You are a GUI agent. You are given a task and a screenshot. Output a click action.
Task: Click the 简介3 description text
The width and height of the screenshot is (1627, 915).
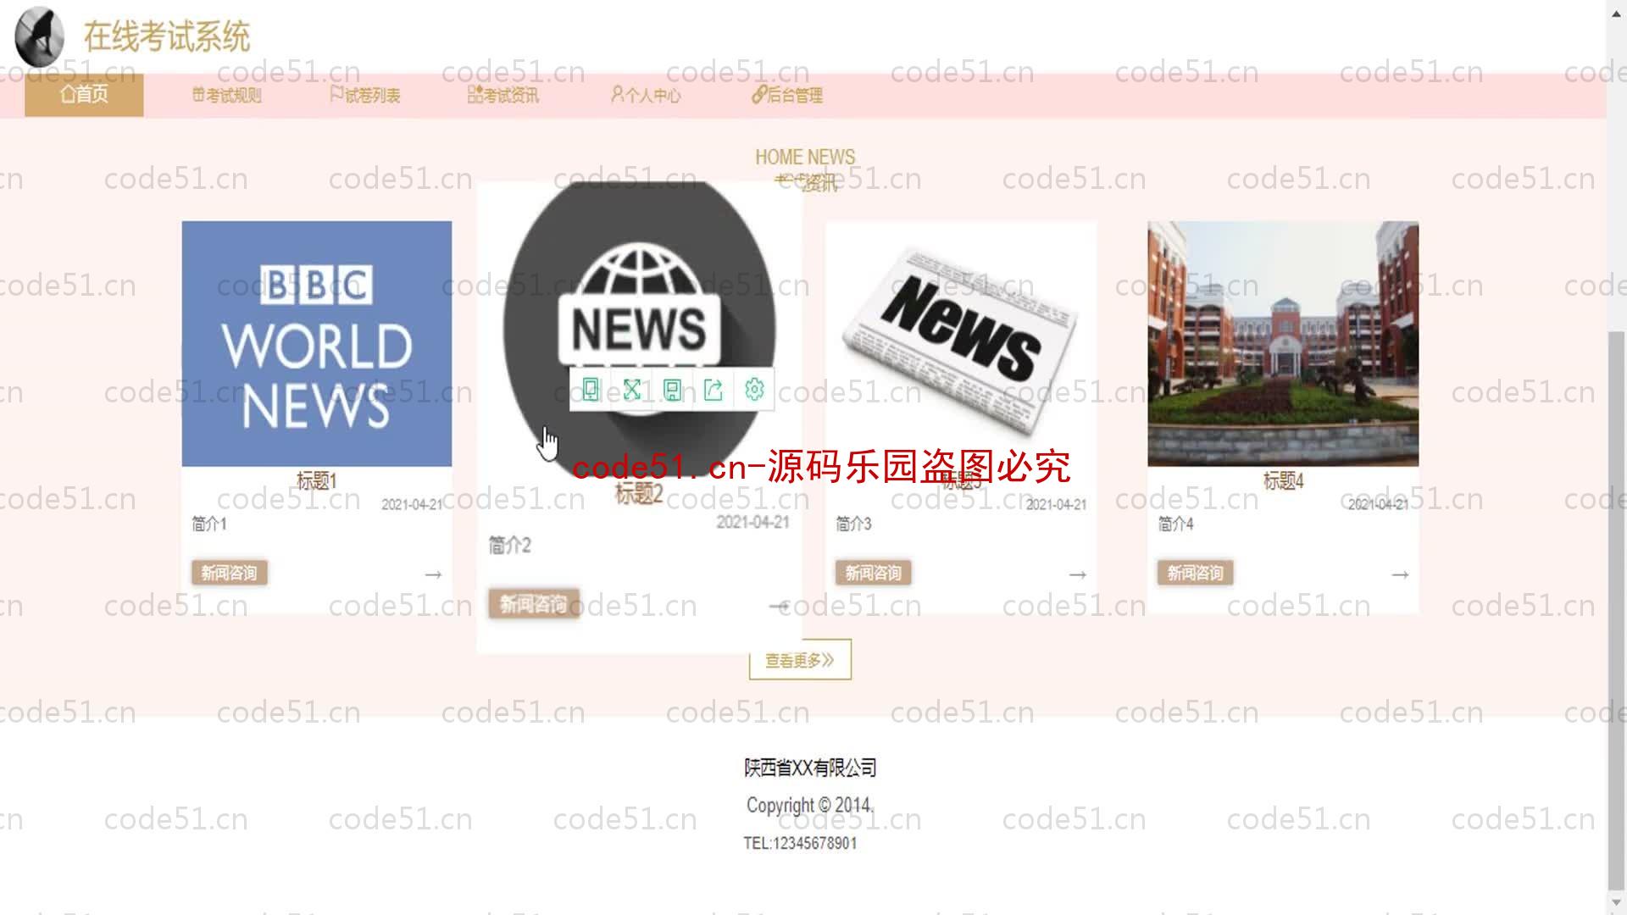pyautogui.click(x=853, y=524)
